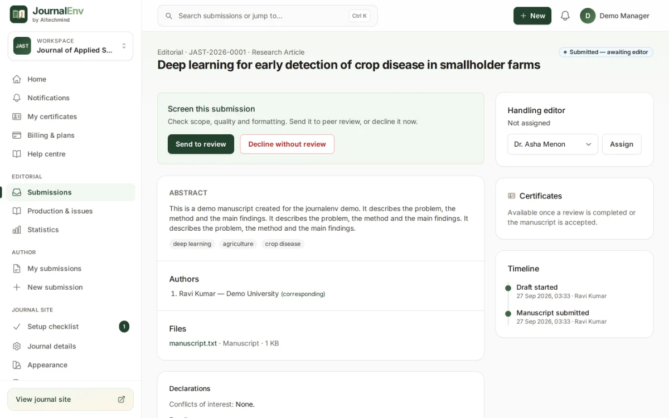The height and width of the screenshot is (418, 669).
Task: Click the Journal details gear icon
Action: point(17,346)
